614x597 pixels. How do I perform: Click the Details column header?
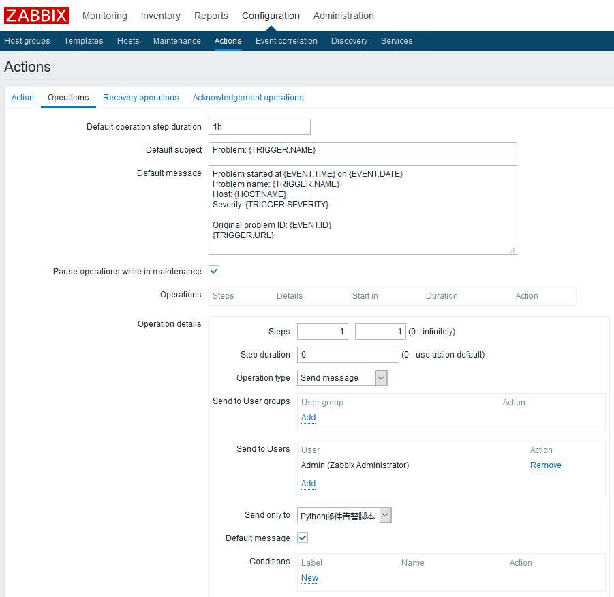[x=290, y=296]
